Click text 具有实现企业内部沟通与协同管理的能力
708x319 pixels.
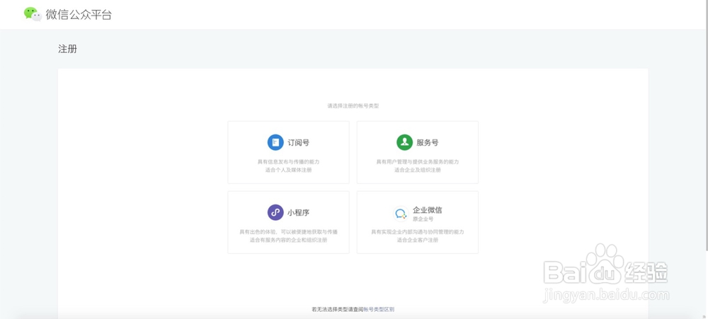pyautogui.click(x=418, y=232)
